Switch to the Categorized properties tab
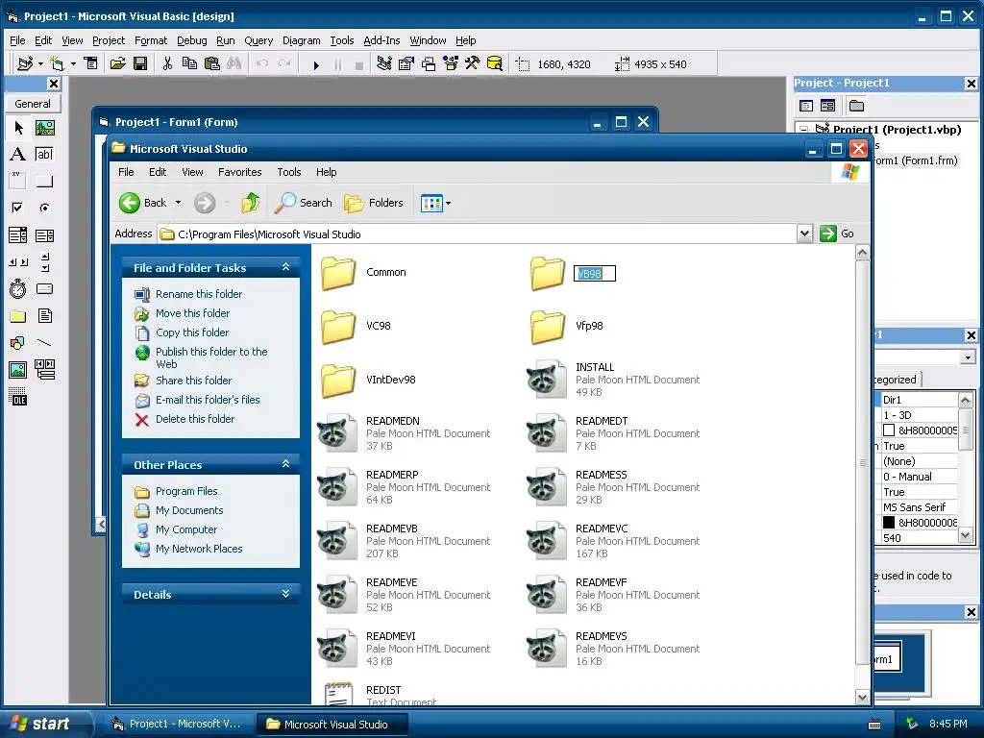Image resolution: width=984 pixels, height=738 pixels. coord(897,380)
